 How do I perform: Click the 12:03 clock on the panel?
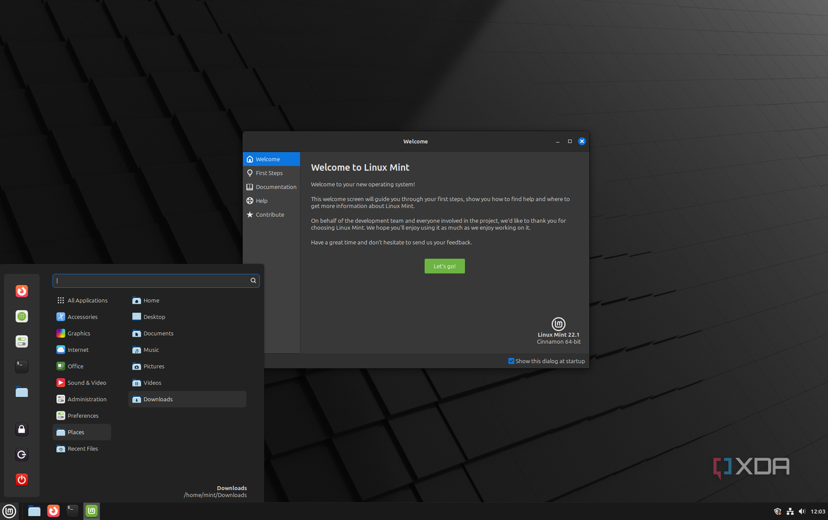(x=818, y=511)
